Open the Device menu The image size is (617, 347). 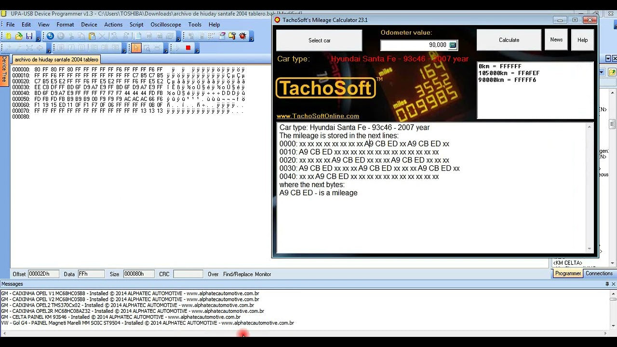click(89, 25)
